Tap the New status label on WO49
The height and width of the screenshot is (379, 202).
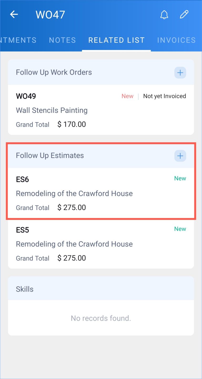(127, 96)
